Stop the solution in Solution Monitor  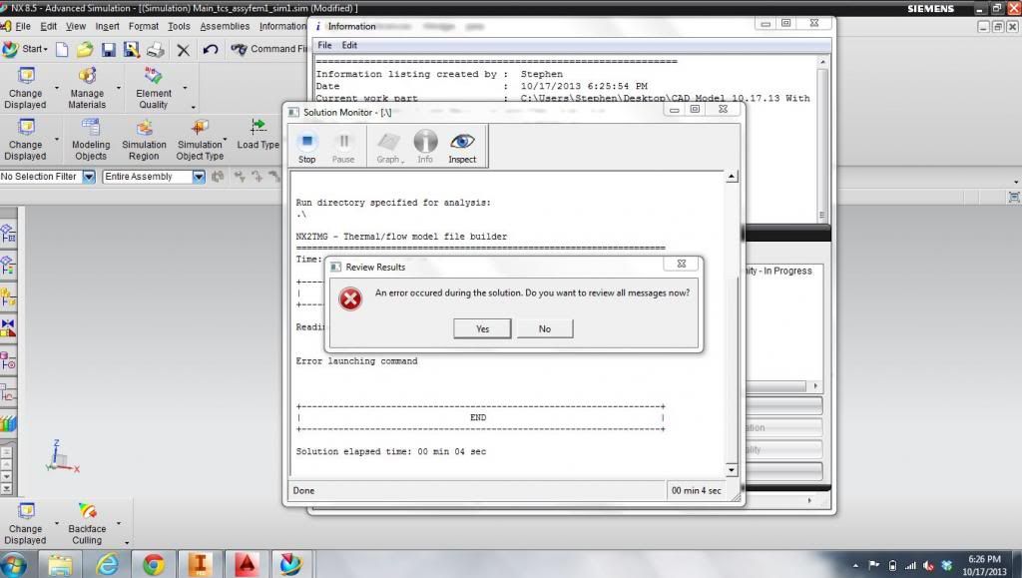pyautogui.click(x=307, y=147)
